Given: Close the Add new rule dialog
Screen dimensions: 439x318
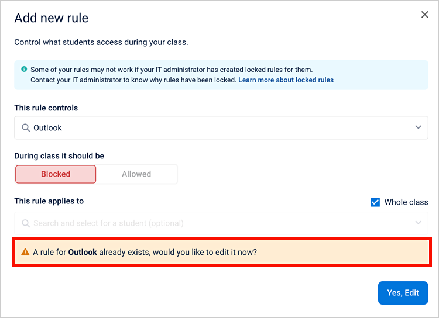Looking at the screenshot, I should [x=424, y=15].
